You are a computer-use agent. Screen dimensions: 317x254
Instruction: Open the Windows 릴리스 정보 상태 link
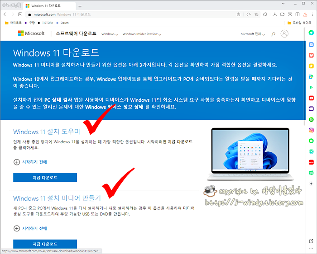(x=114, y=107)
